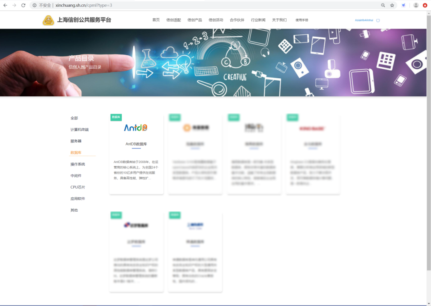Open 行业新闻 navigation item
Image resolution: width=431 pixels, height=306 pixels.
pyautogui.click(x=258, y=20)
